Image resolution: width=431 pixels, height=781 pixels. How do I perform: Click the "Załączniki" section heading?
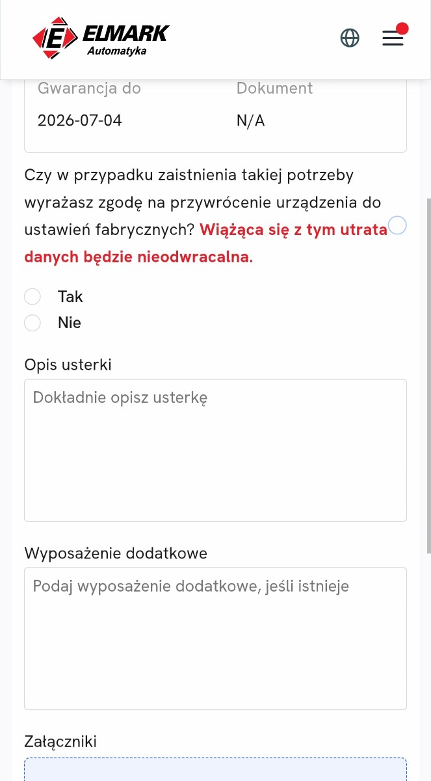pos(60,741)
